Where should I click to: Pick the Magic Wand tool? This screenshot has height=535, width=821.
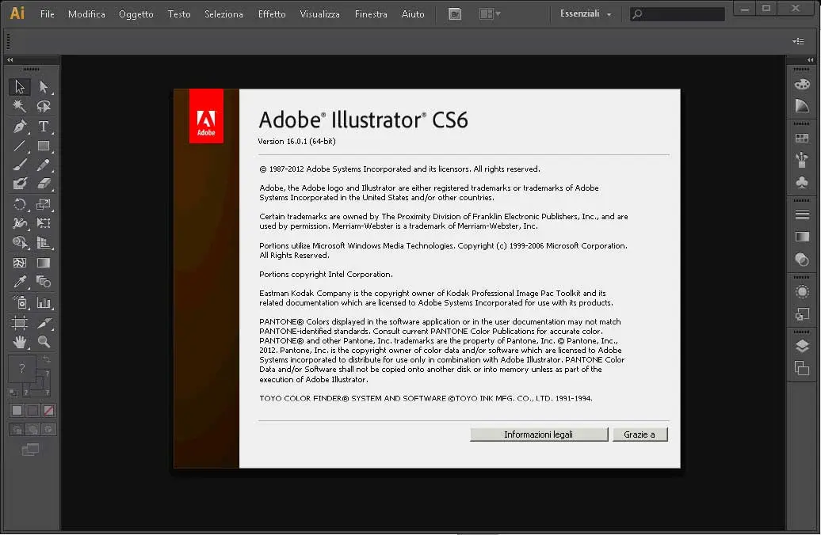coord(19,106)
